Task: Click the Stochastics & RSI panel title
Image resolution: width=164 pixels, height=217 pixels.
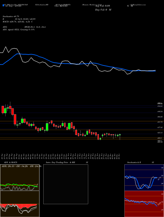Action: pyautogui.click(x=140, y=162)
